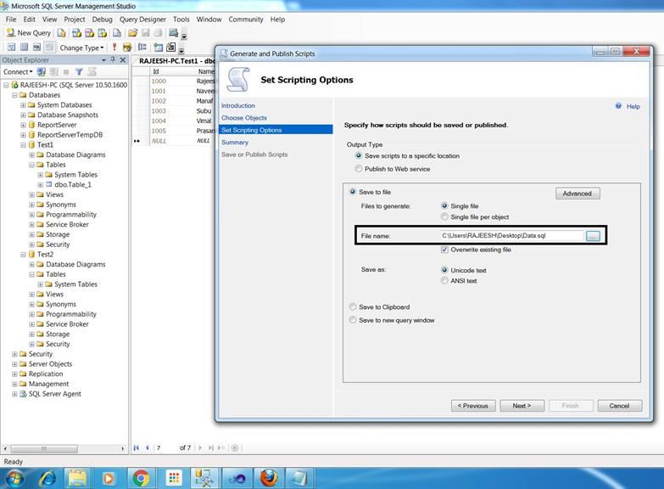Select Save scripts to a specific location

tap(359, 155)
